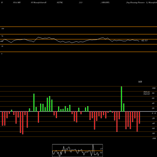The width and height of the screenshot is (157, 157).
Task: Click the MR axis label -80
Action: tap(153, 133)
